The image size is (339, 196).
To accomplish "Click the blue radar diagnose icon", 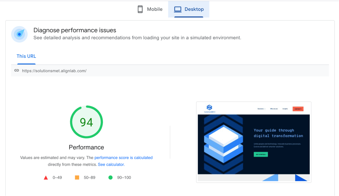I will point(19,34).
